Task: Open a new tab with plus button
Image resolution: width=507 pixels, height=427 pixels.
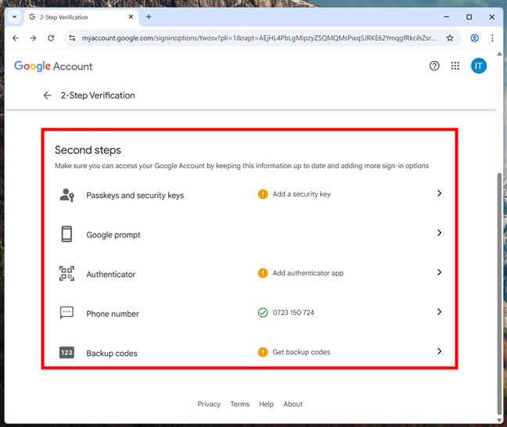Action: point(149,16)
